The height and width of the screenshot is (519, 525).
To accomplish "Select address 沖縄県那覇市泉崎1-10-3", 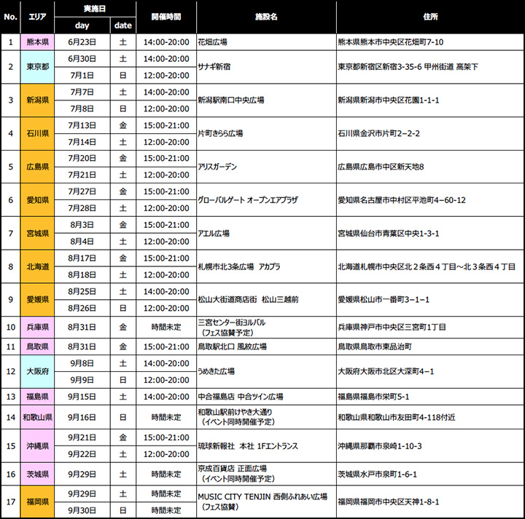I will pos(380,446).
